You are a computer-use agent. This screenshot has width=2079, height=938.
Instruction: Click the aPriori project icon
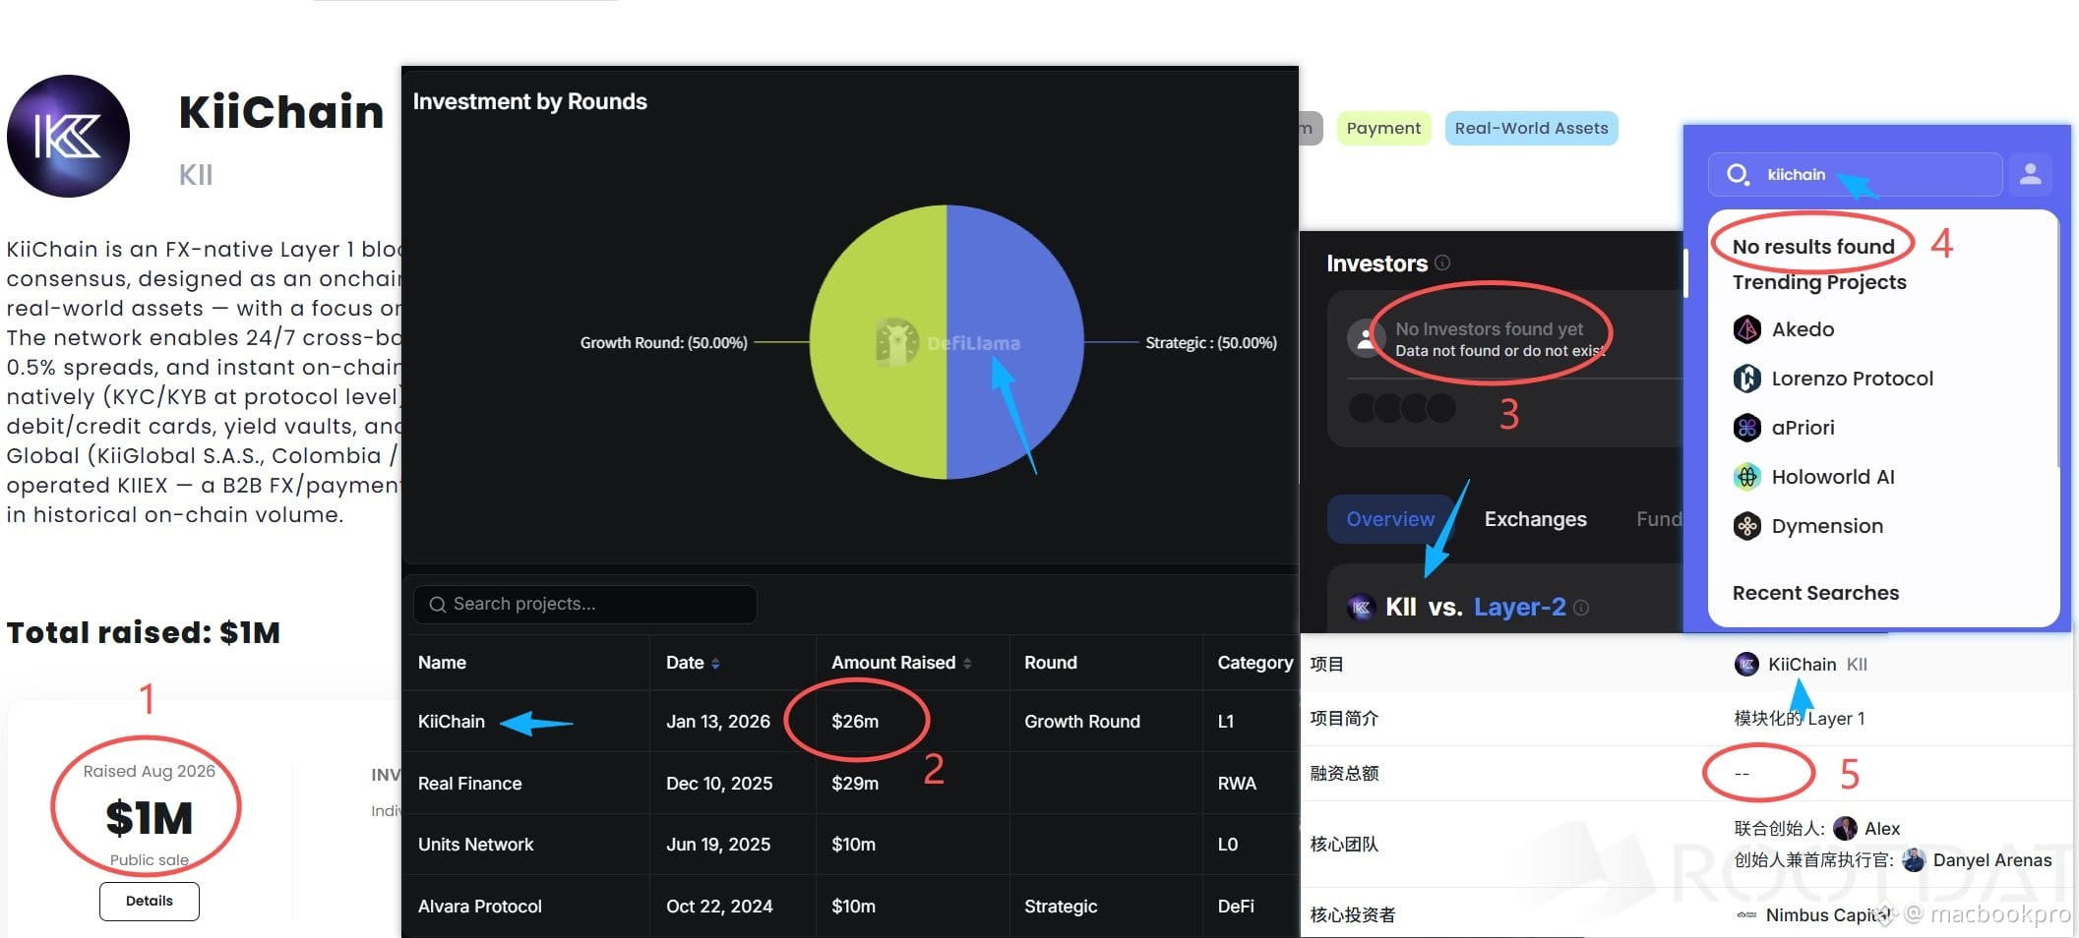1746,428
